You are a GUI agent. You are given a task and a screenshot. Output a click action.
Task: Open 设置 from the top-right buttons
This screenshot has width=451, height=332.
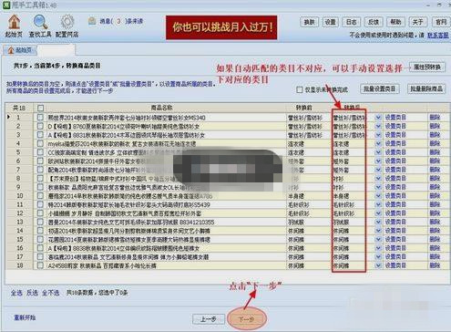330,22
